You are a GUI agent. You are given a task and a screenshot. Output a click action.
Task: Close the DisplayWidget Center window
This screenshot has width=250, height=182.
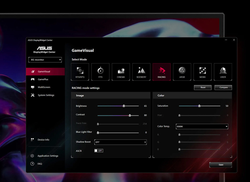(x=234, y=40)
